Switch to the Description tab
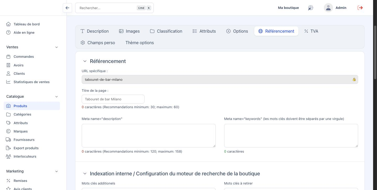Image resolution: width=377 pixels, height=190 pixels. [x=95, y=31]
